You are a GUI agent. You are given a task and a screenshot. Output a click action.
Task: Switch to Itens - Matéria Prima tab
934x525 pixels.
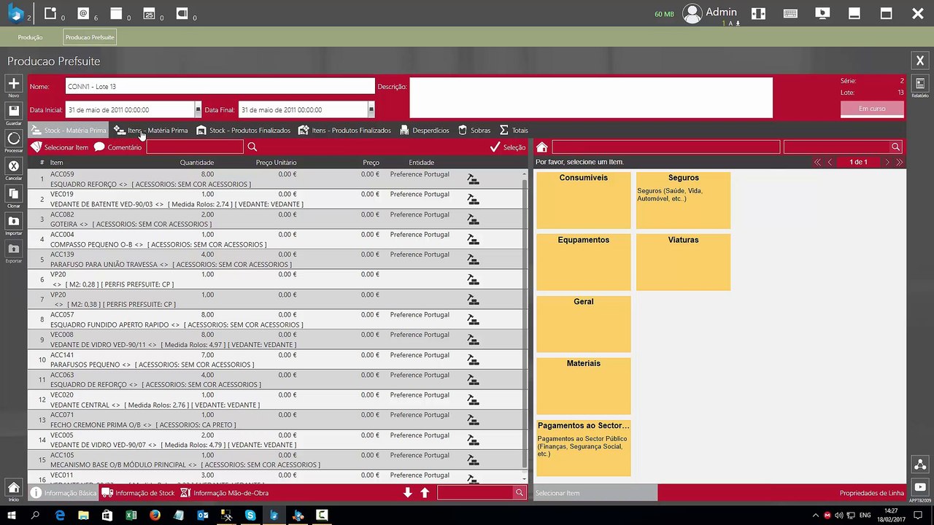click(x=151, y=131)
